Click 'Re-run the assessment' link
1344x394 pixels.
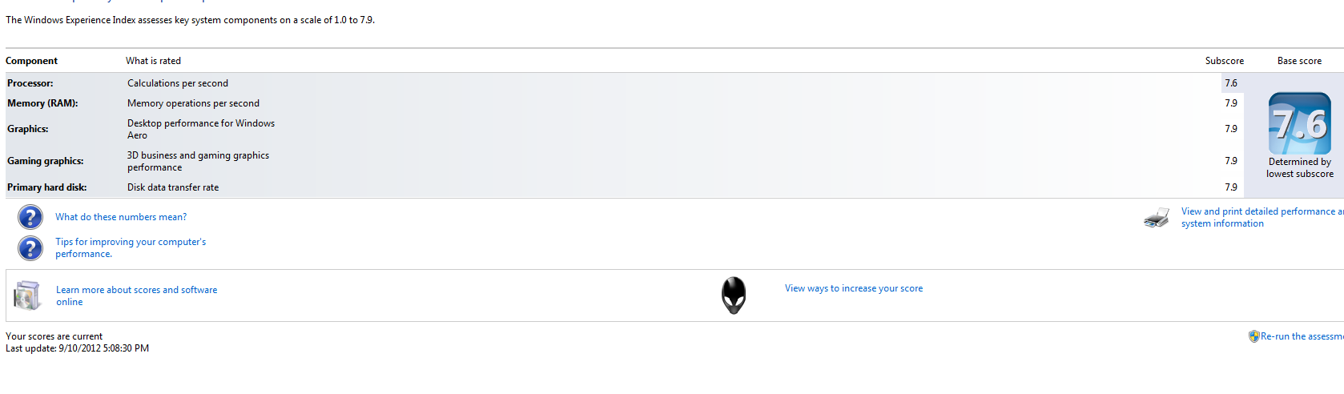point(1302,336)
